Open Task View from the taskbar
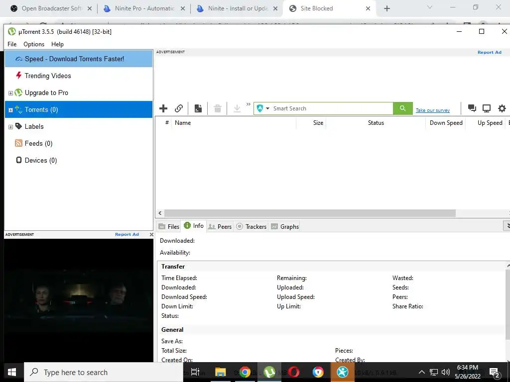 195,372
